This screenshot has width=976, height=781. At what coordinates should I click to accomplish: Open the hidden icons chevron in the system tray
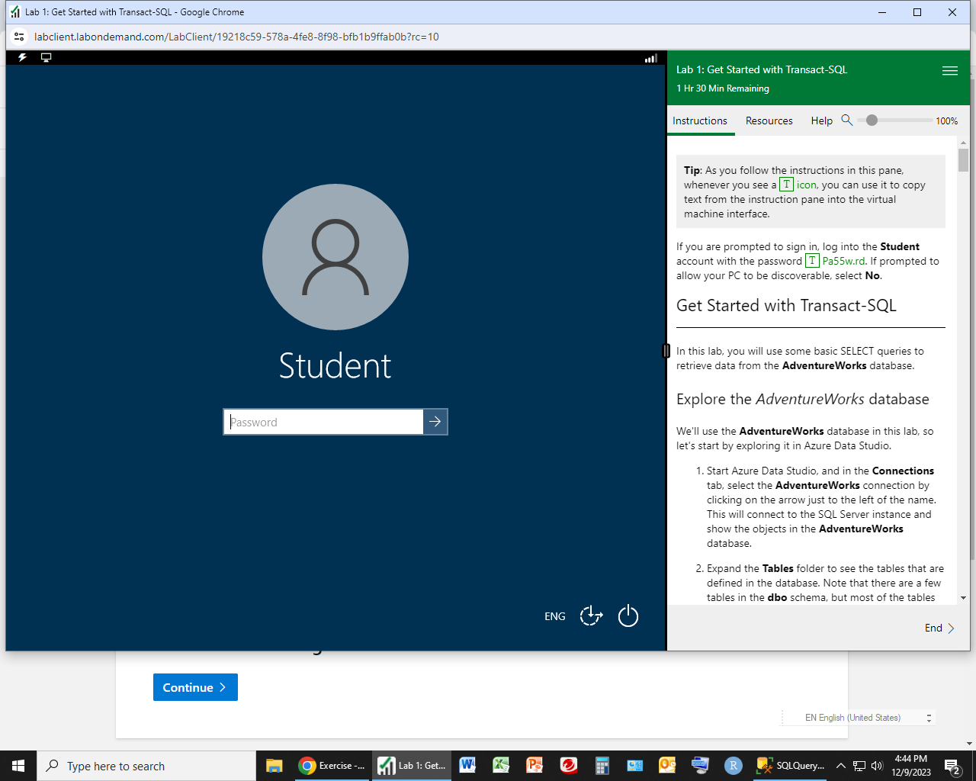click(x=841, y=766)
